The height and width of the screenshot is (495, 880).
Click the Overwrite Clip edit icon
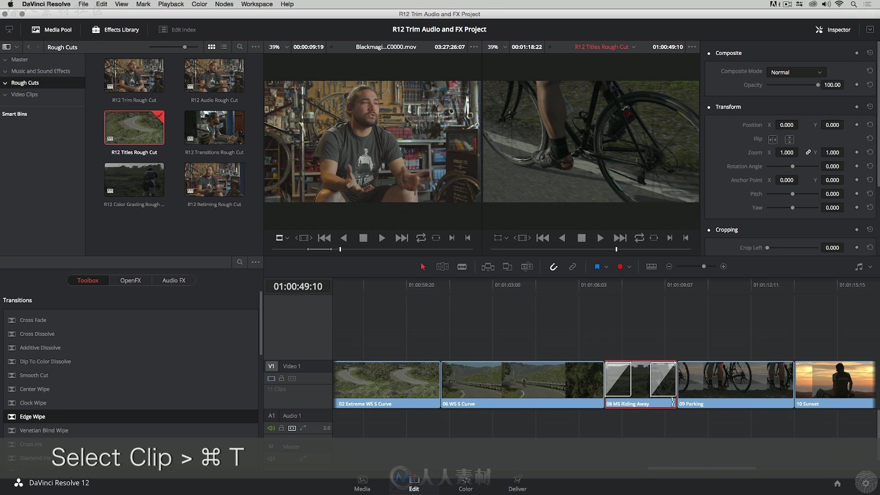(x=507, y=267)
